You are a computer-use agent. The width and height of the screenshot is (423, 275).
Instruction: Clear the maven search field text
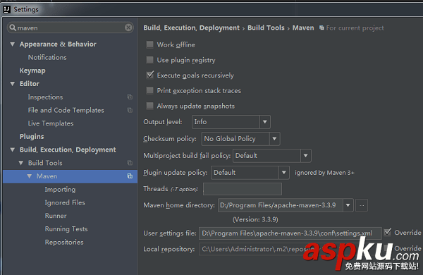tap(129, 28)
